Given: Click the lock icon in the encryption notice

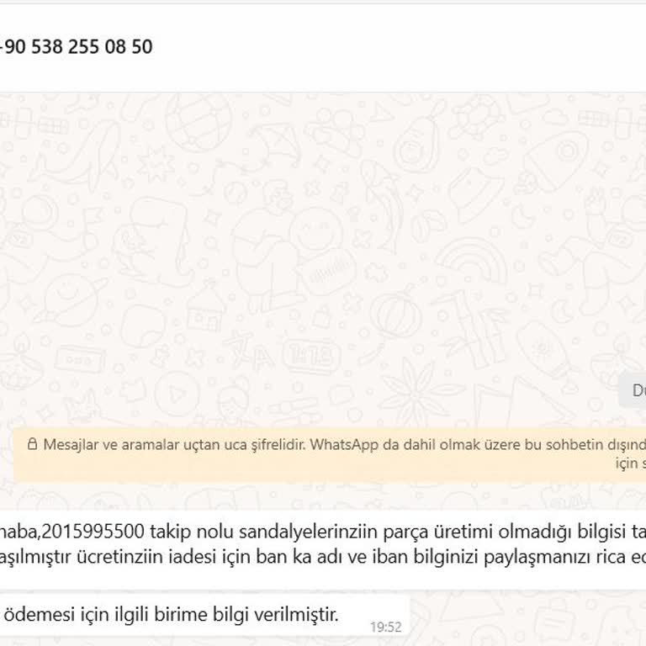Looking at the screenshot, I should 32,444.
